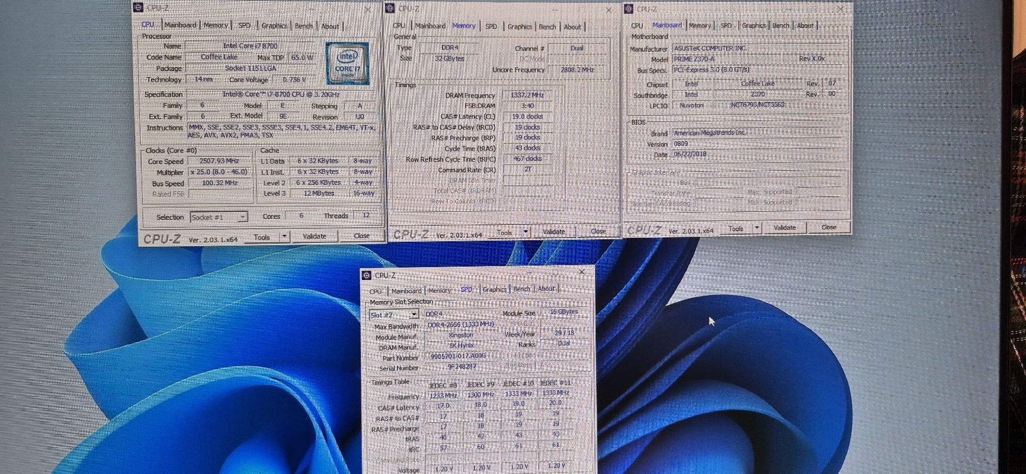Image resolution: width=1026 pixels, height=474 pixels.
Task: Click the Part Number value 9905701-017.A00G
Action: pos(458,355)
